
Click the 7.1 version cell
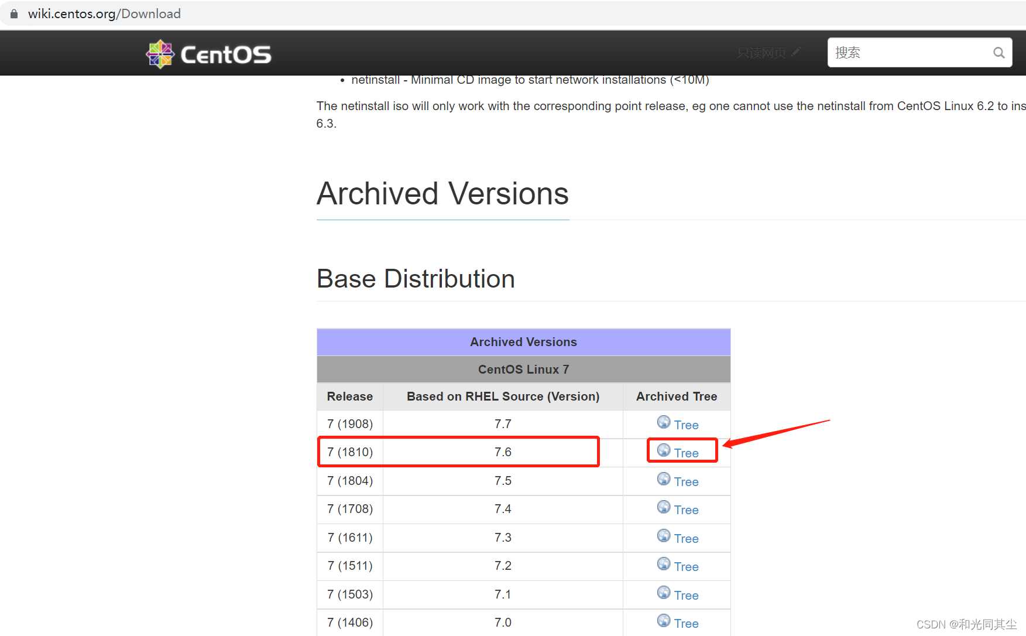(x=503, y=594)
